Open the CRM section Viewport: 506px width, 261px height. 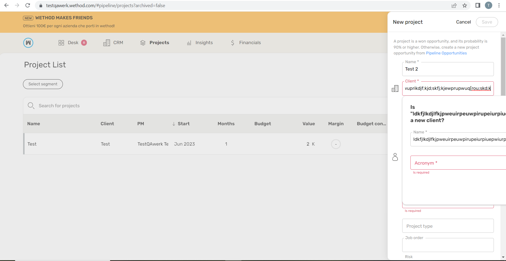(113, 43)
